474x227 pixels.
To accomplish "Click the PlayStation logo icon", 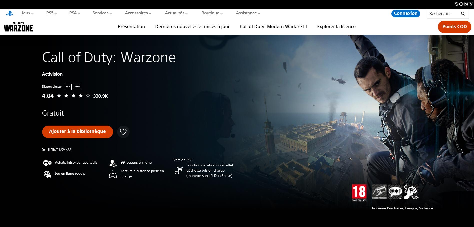I will coord(10,12).
